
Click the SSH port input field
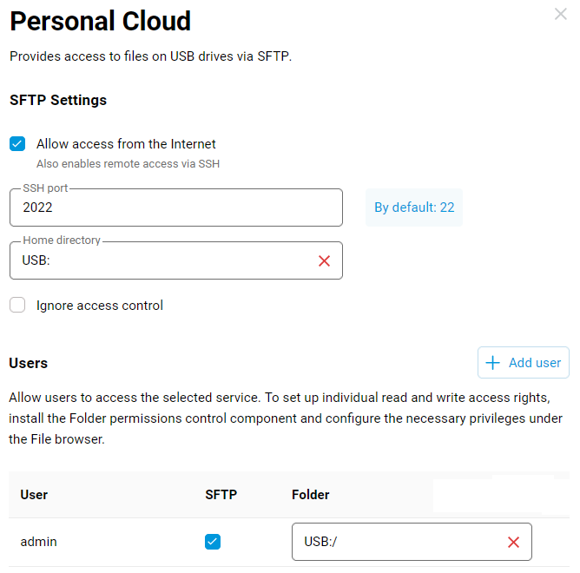(x=174, y=207)
